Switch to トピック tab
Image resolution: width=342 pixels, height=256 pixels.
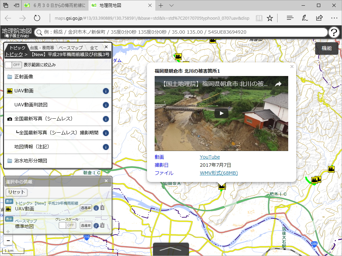[x=17, y=48]
